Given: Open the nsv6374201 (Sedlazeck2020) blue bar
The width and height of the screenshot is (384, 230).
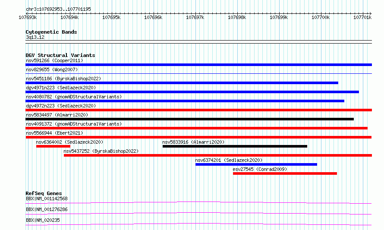Looking at the screenshot, I should pyautogui.click(x=256, y=164).
